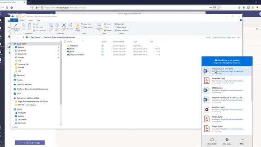Refresh the Explorer address bar

[x=209, y=37]
